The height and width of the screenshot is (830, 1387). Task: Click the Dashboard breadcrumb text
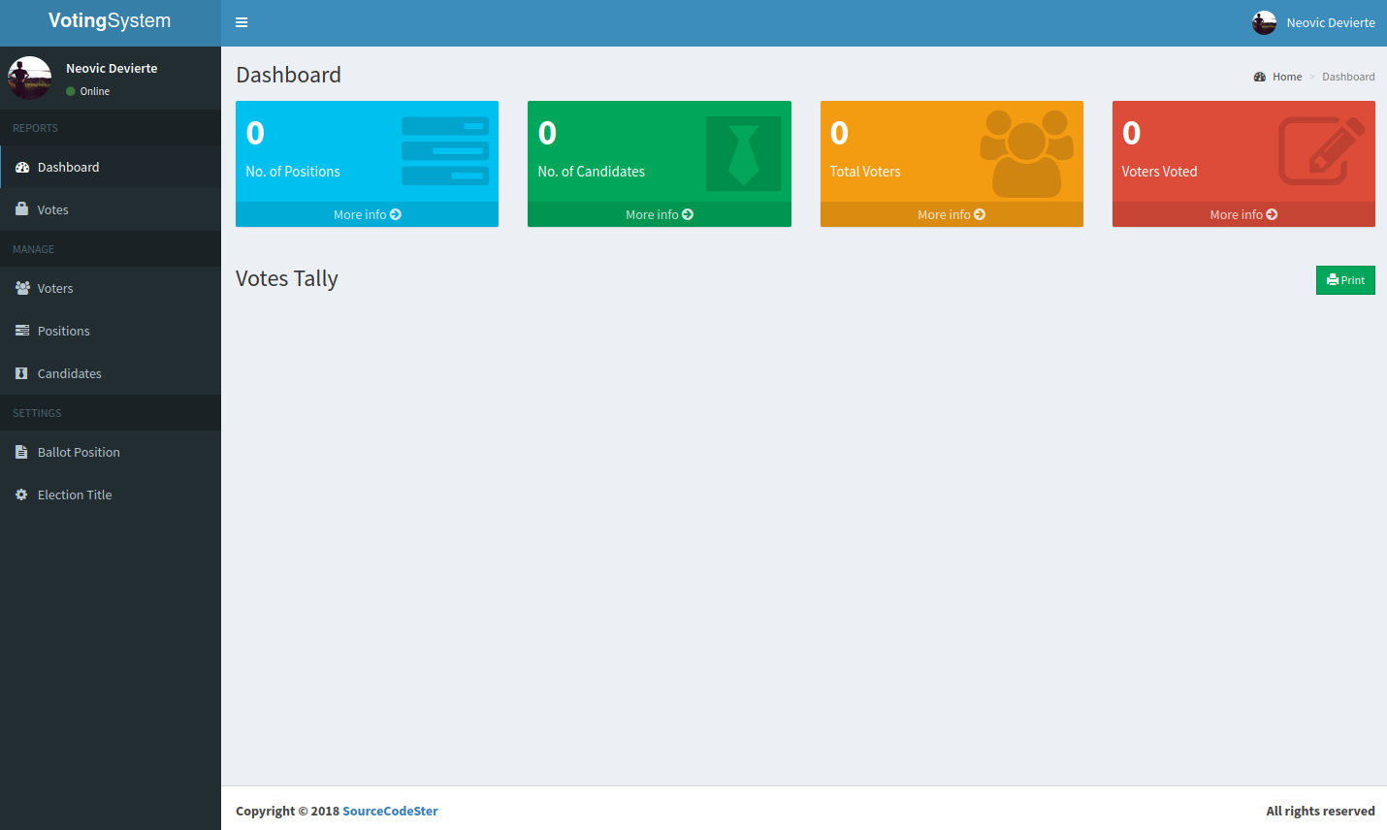tap(1348, 77)
